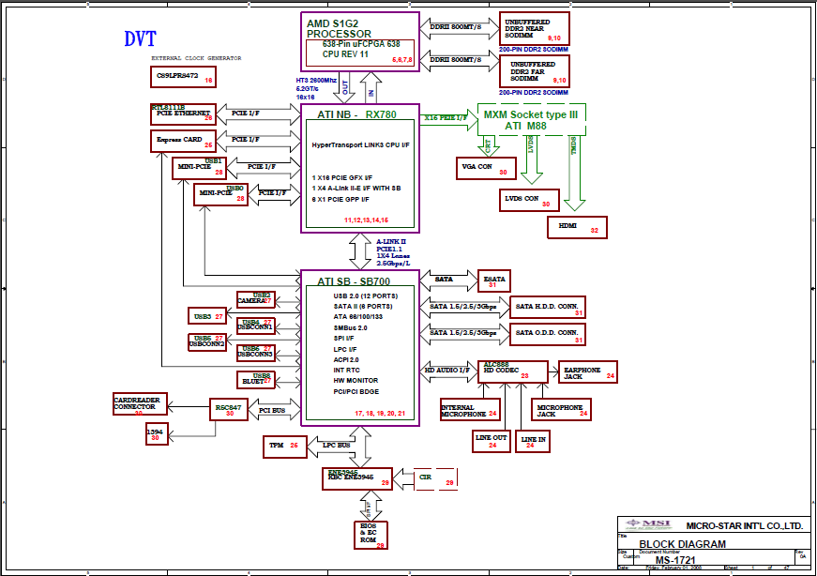Select USB 2.0 (12 PORTS) entry
The image size is (817, 576).
click(365, 296)
